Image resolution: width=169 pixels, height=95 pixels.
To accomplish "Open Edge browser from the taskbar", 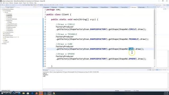I will (32, 93).
